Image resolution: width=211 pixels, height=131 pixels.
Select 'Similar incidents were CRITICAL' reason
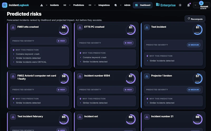pos(31,62)
